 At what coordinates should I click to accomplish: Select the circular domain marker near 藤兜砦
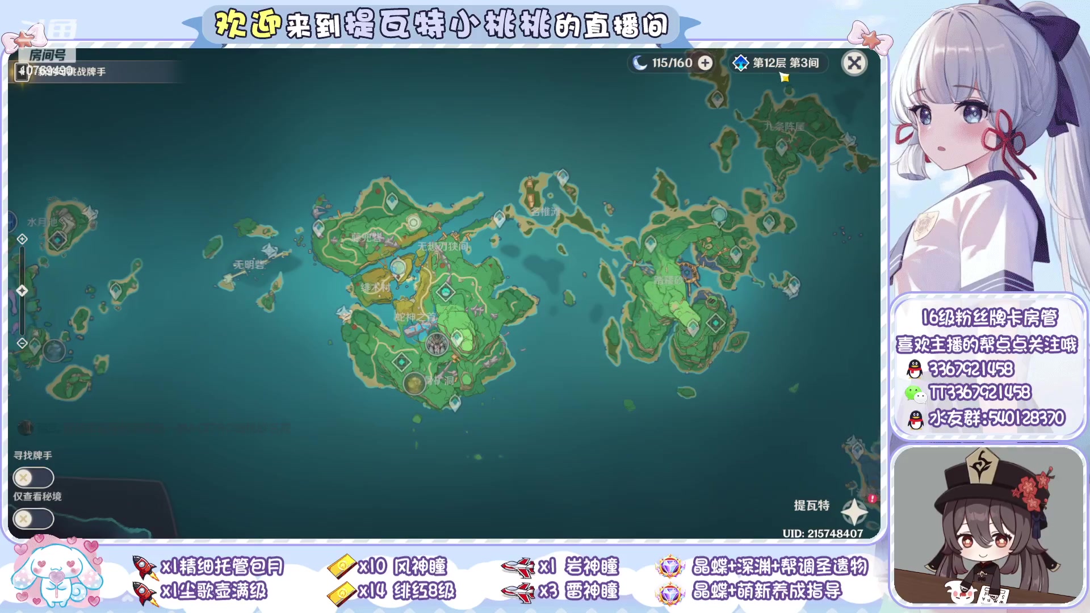coord(414,222)
